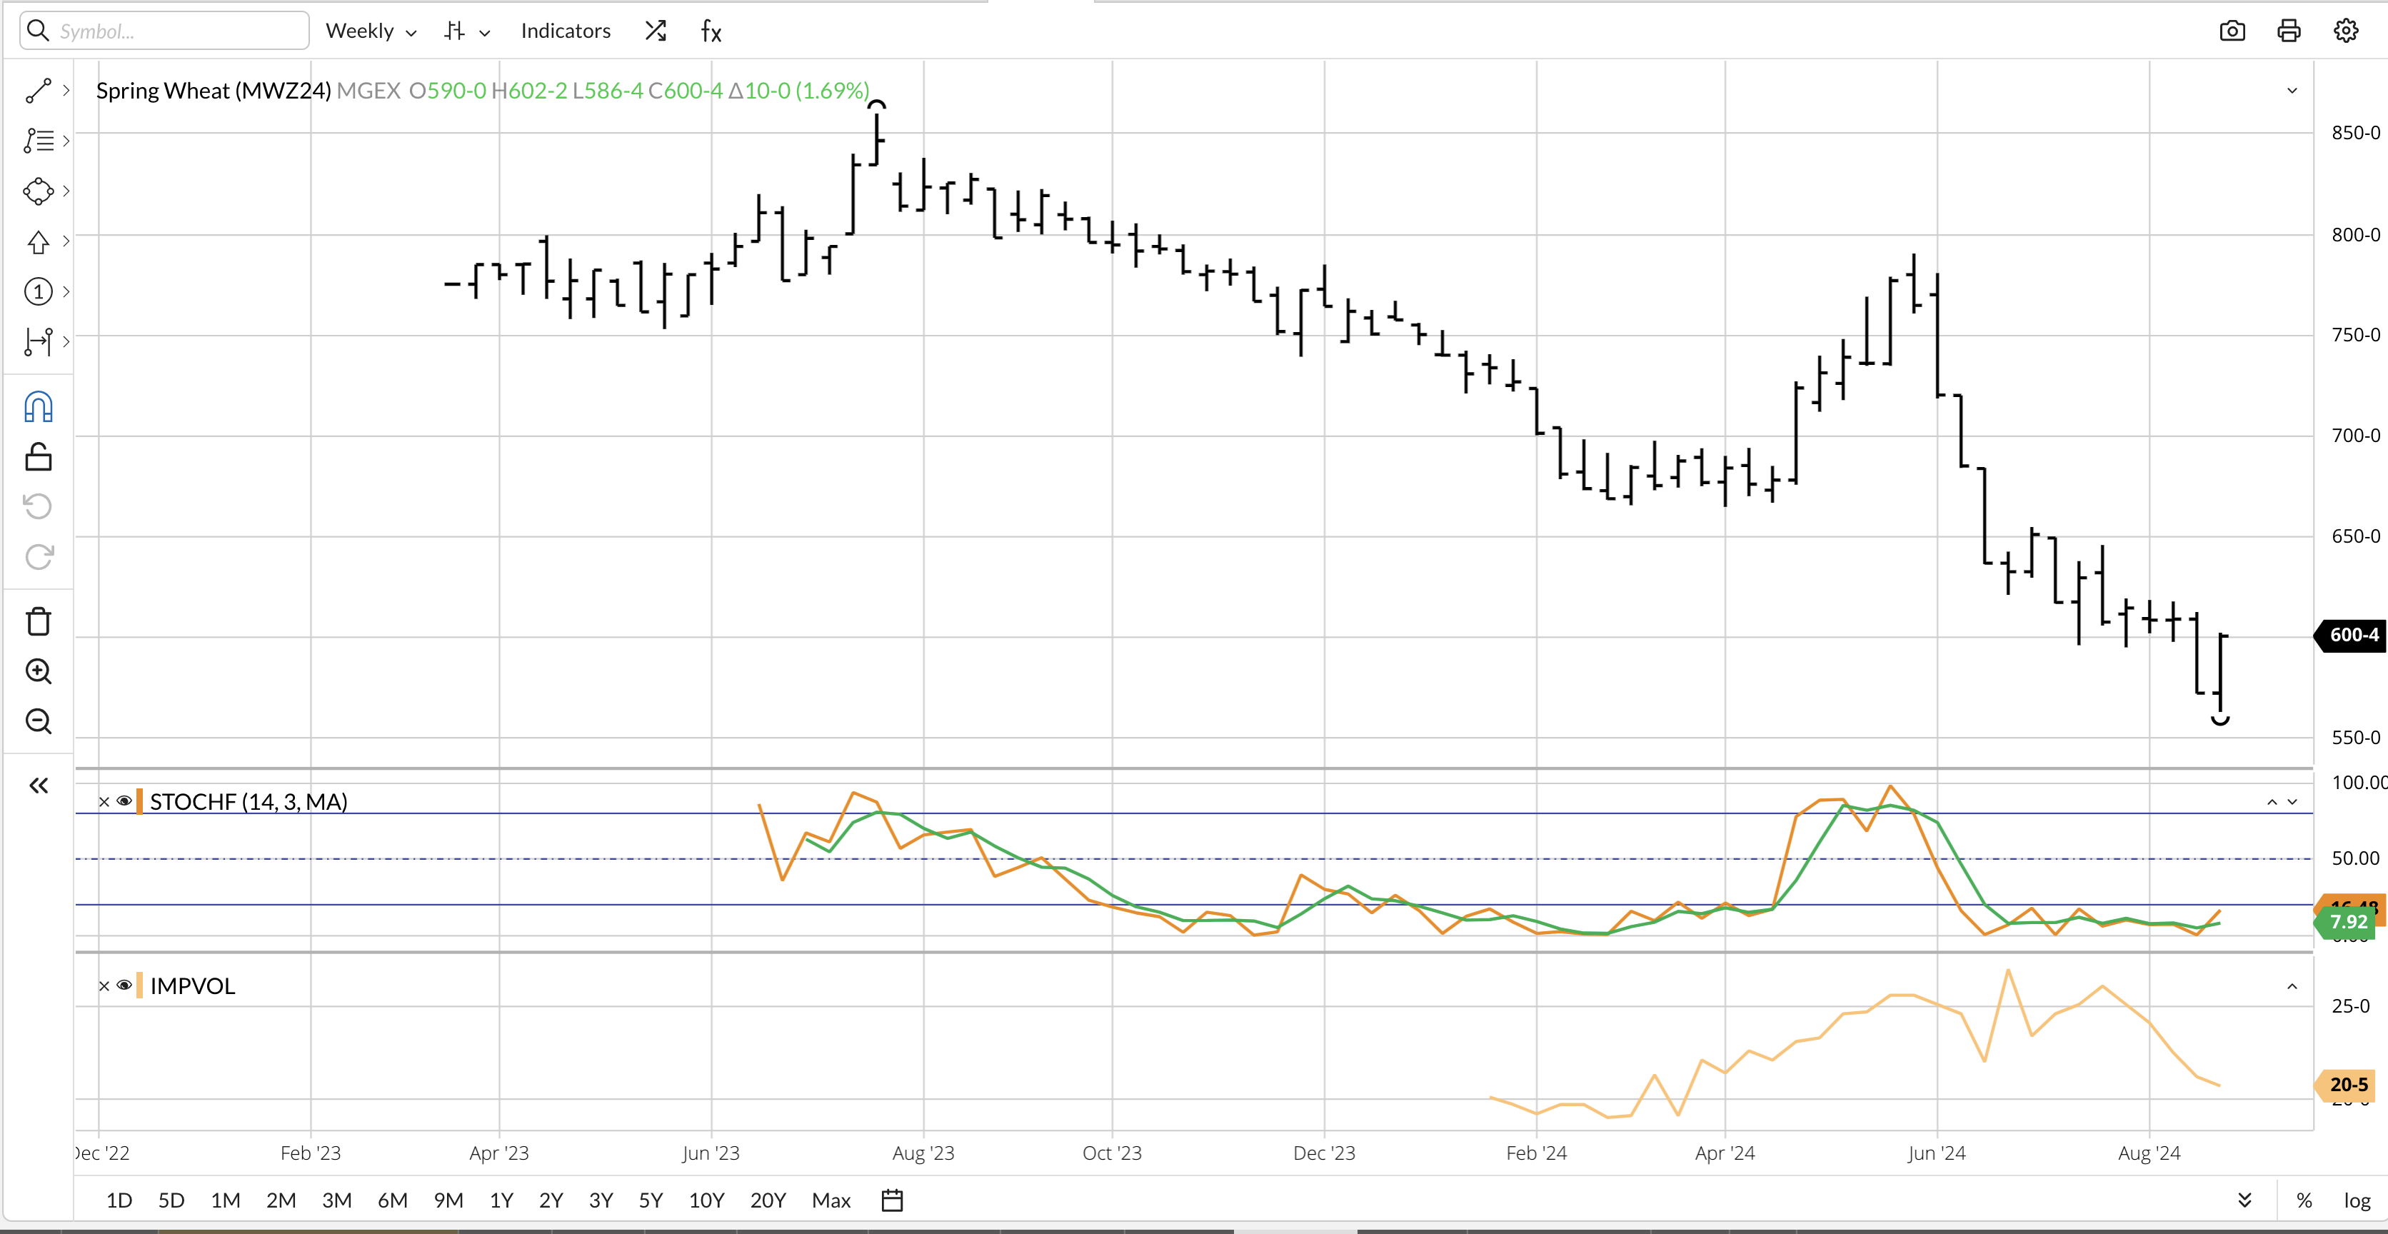Toggle visibility eye for STOCHF indicator
The height and width of the screenshot is (1234, 2388).
(124, 801)
